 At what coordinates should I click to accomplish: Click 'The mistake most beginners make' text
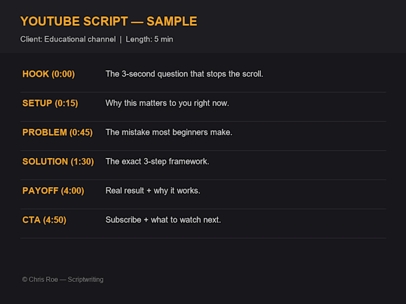[x=169, y=132]
